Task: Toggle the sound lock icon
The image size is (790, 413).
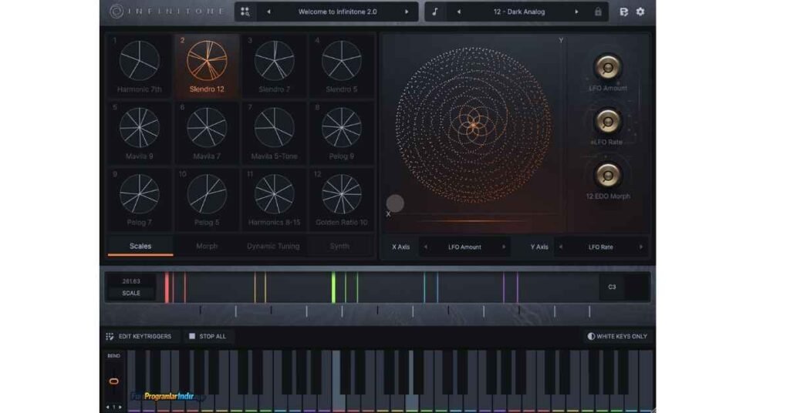Action: tap(598, 12)
